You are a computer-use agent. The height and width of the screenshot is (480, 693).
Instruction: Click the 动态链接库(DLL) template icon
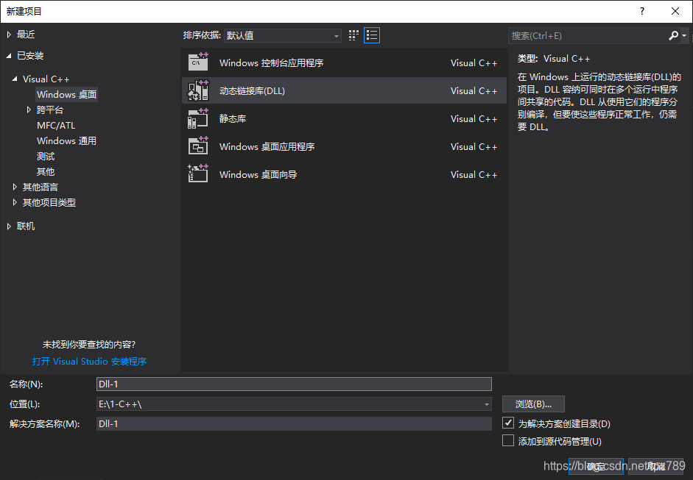coord(198,90)
